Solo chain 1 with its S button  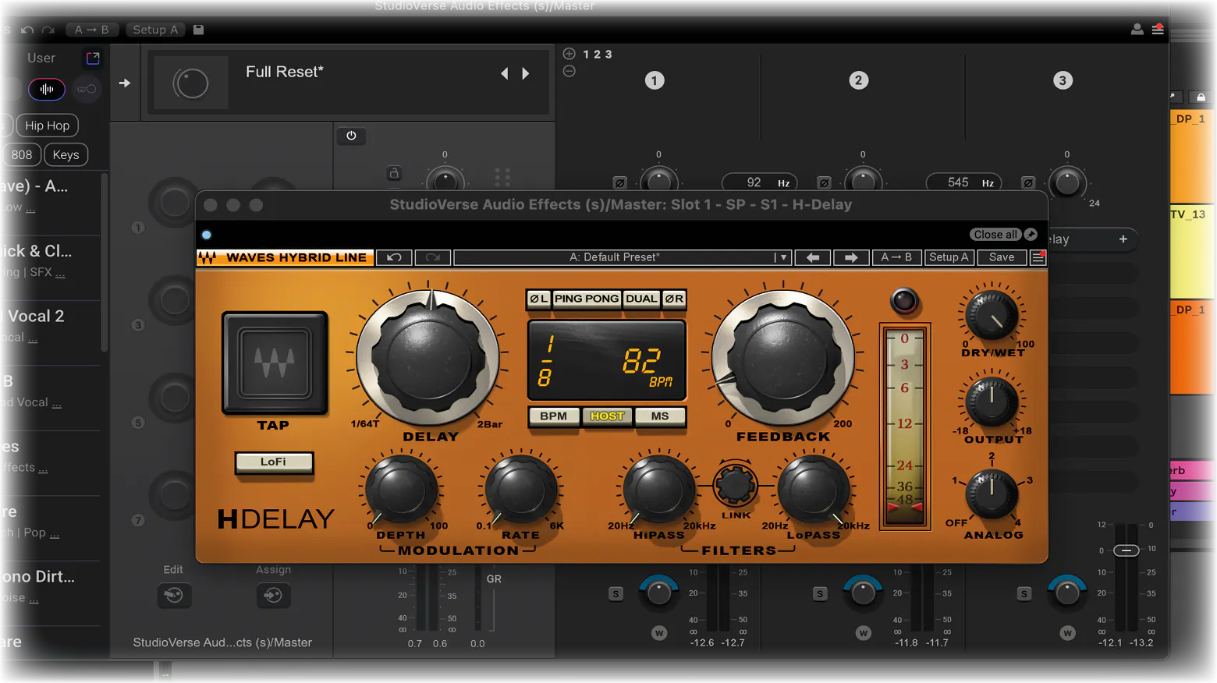(x=616, y=594)
